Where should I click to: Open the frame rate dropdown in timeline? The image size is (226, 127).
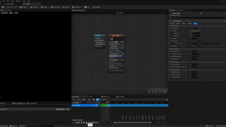point(105,99)
